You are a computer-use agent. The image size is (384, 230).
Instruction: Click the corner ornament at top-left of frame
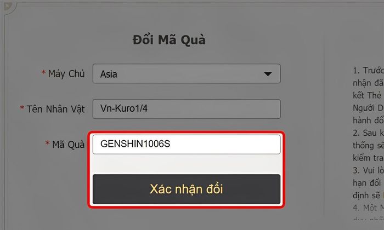coord(9,8)
